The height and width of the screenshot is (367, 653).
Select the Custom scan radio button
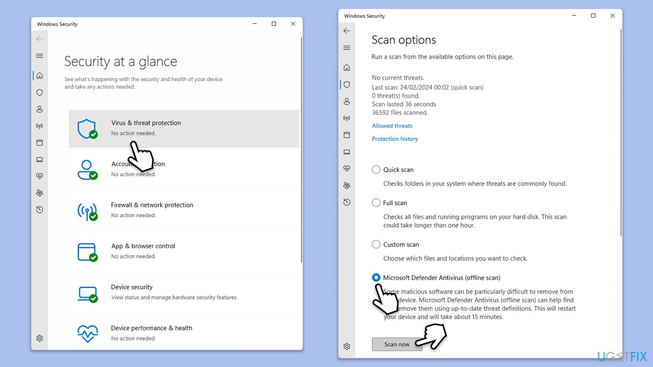(x=376, y=245)
